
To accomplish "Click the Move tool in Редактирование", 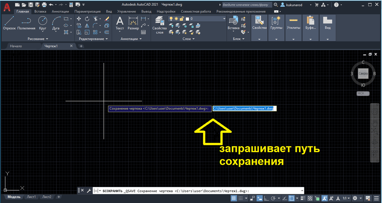I will coord(79,19).
